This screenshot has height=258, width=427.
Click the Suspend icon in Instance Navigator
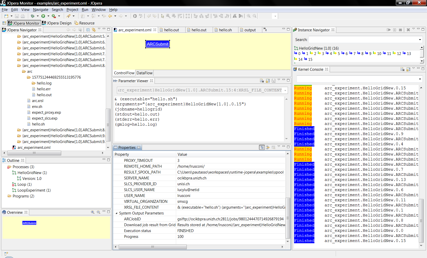(394, 30)
